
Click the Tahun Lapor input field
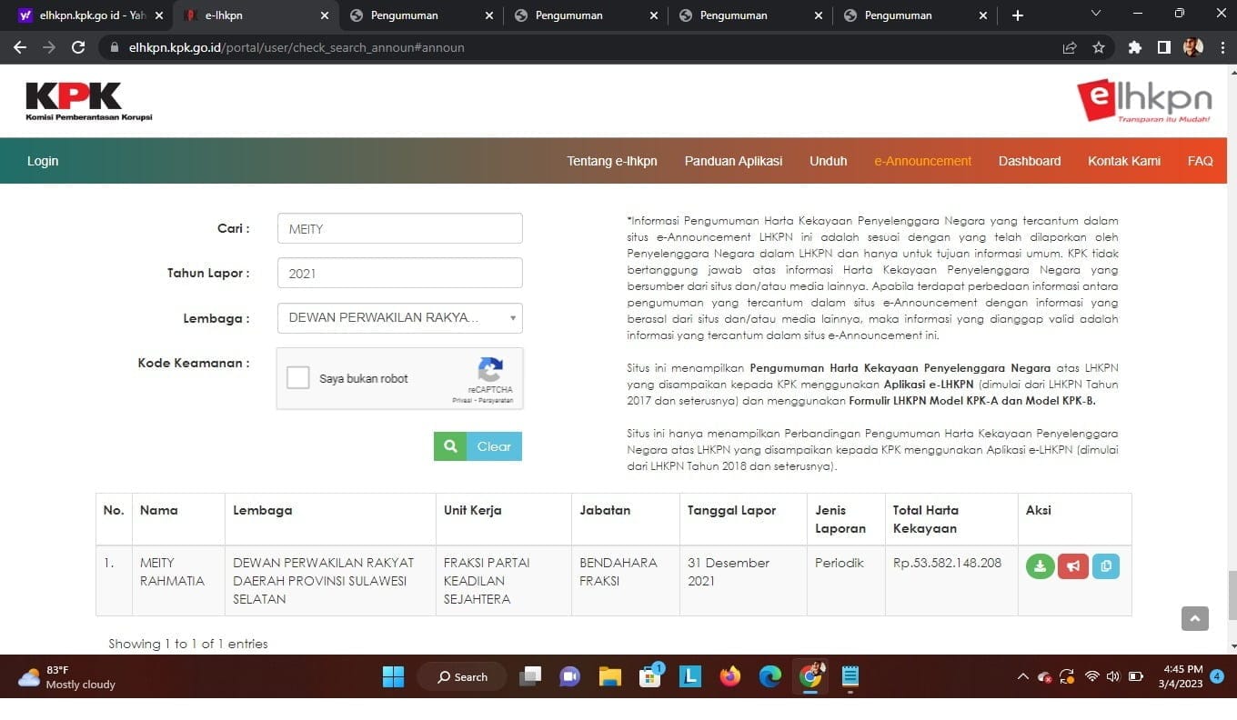(400, 273)
